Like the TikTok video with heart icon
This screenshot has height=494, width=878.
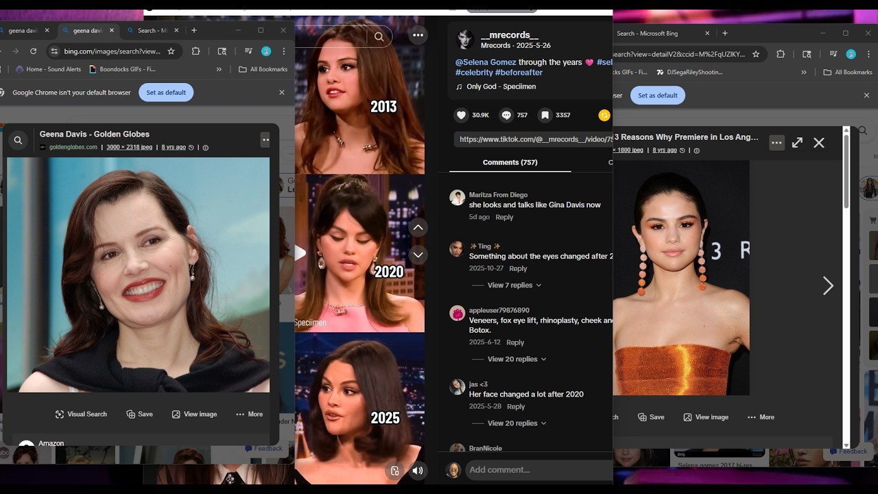462,115
